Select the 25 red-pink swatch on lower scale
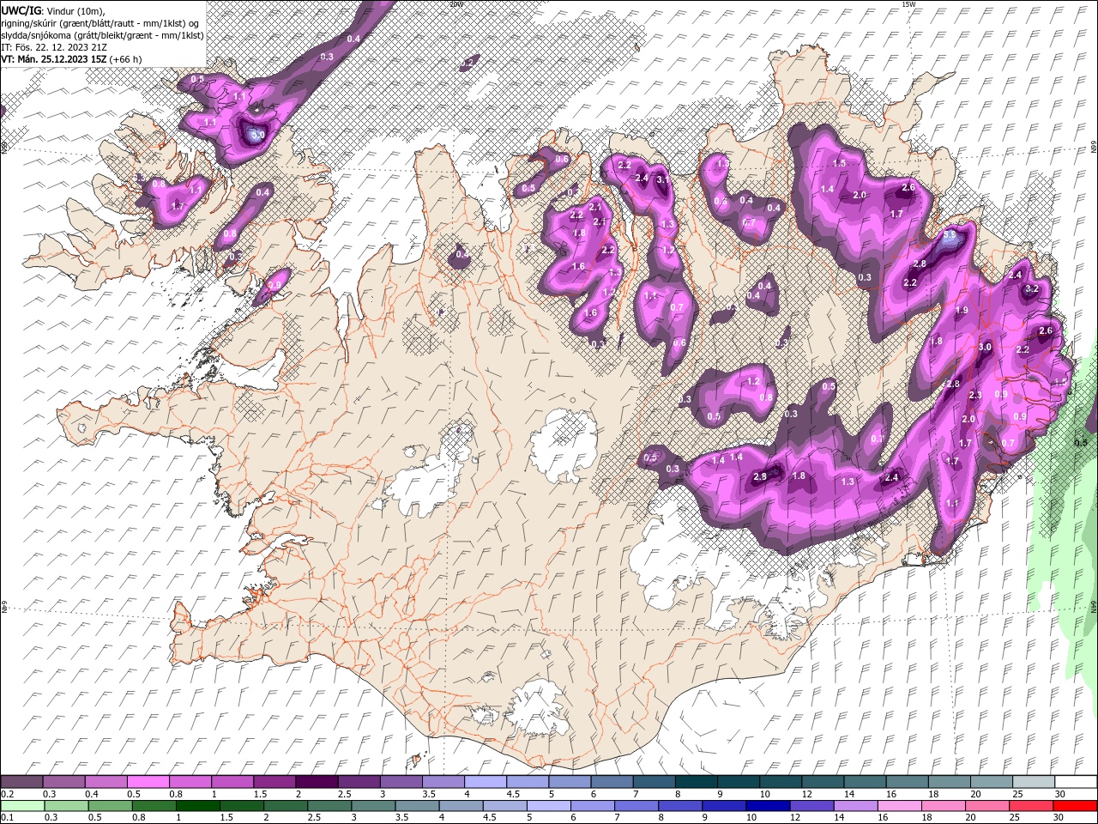1098x824 pixels. click(1031, 805)
